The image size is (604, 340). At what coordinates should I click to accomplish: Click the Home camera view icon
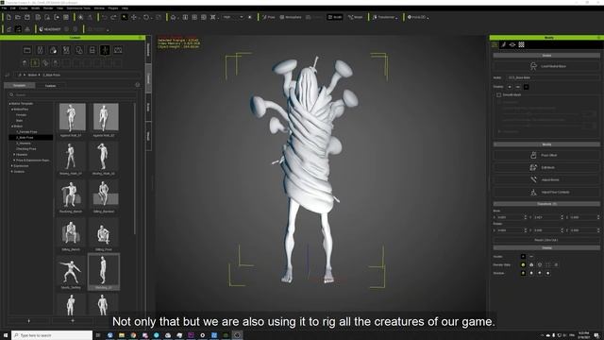coord(174,17)
